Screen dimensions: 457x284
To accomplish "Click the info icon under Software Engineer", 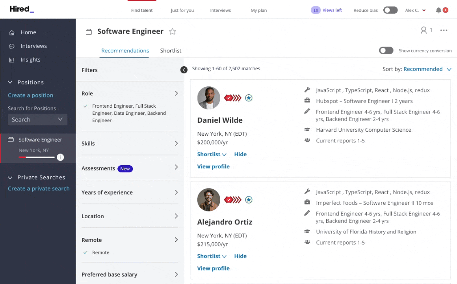I will point(60,157).
